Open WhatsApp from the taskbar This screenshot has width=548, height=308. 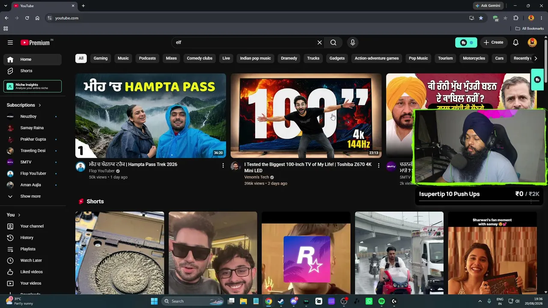click(x=369, y=301)
